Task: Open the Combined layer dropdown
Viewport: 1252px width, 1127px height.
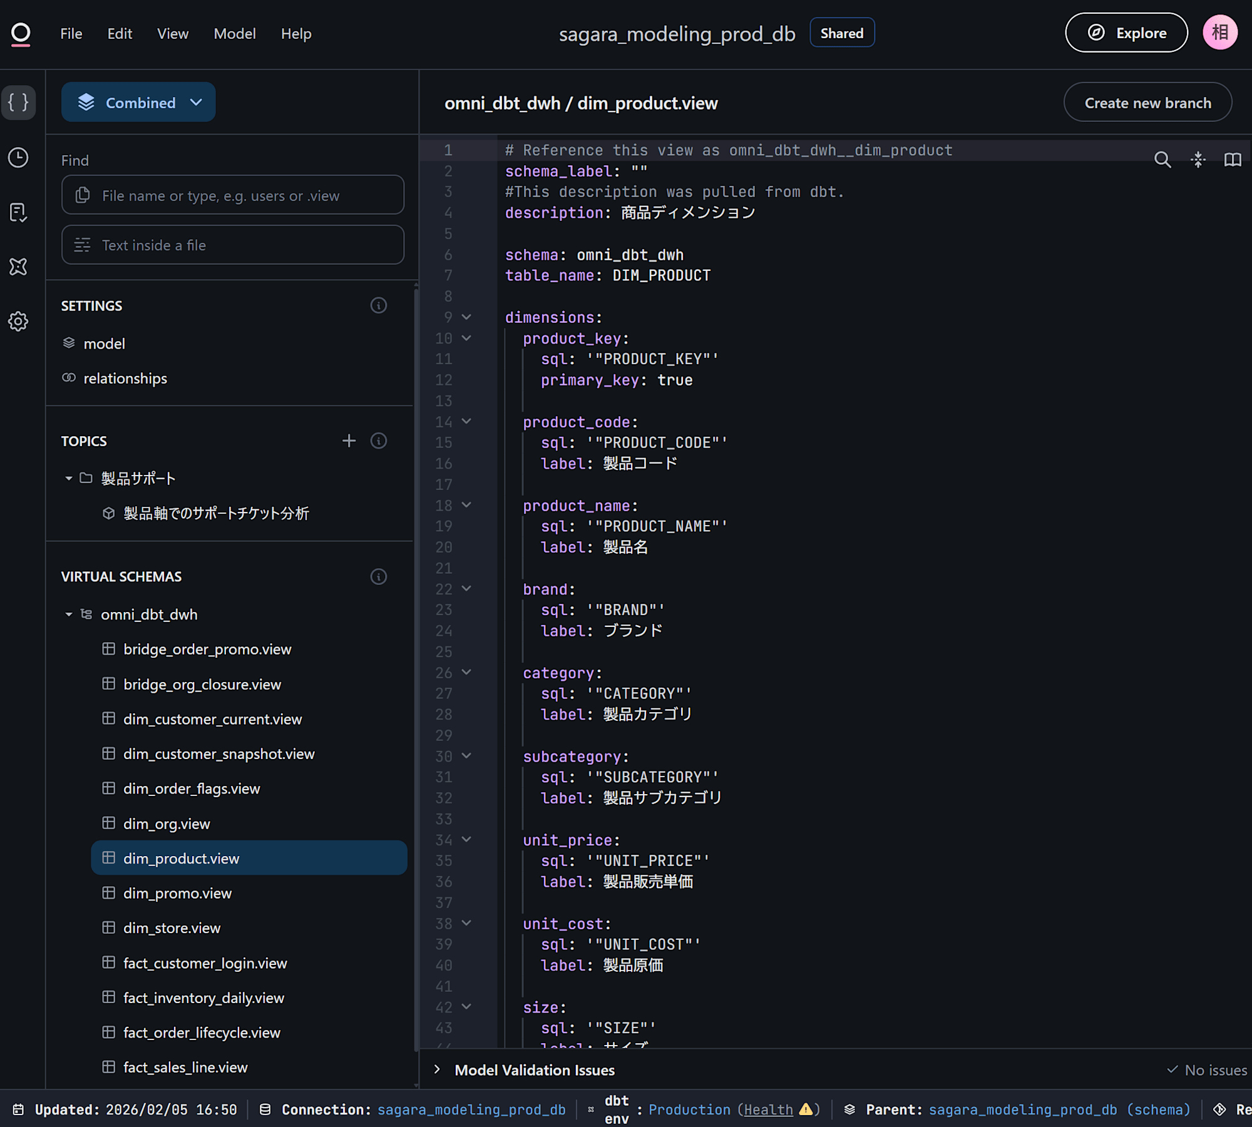Action: (x=138, y=103)
